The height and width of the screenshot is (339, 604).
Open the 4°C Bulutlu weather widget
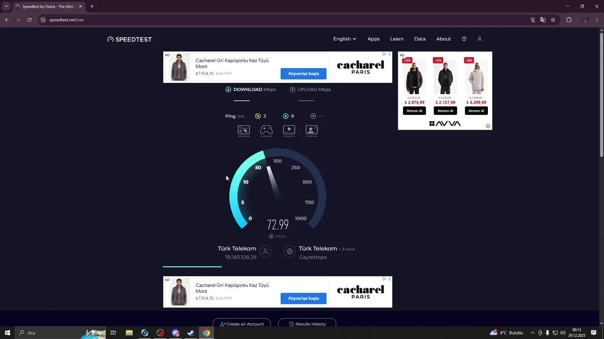tap(507, 333)
